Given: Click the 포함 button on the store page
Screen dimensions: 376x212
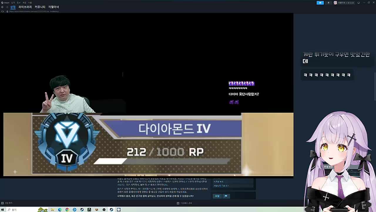Looking at the screenshot, I should [x=217, y=196].
